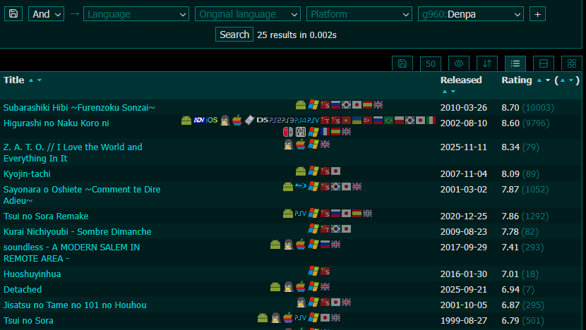Open Sayonara o Oshiete ~Comment te Dire Adieu~
The height and width of the screenshot is (330, 586).
82,195
